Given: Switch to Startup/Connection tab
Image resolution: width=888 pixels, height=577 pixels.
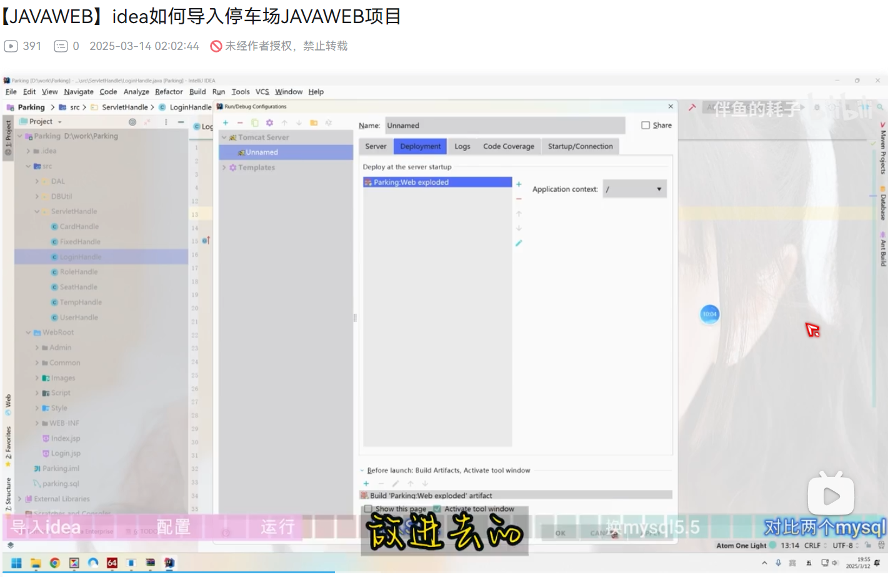Looking at the screenshot, I should (x=581, y=146).
